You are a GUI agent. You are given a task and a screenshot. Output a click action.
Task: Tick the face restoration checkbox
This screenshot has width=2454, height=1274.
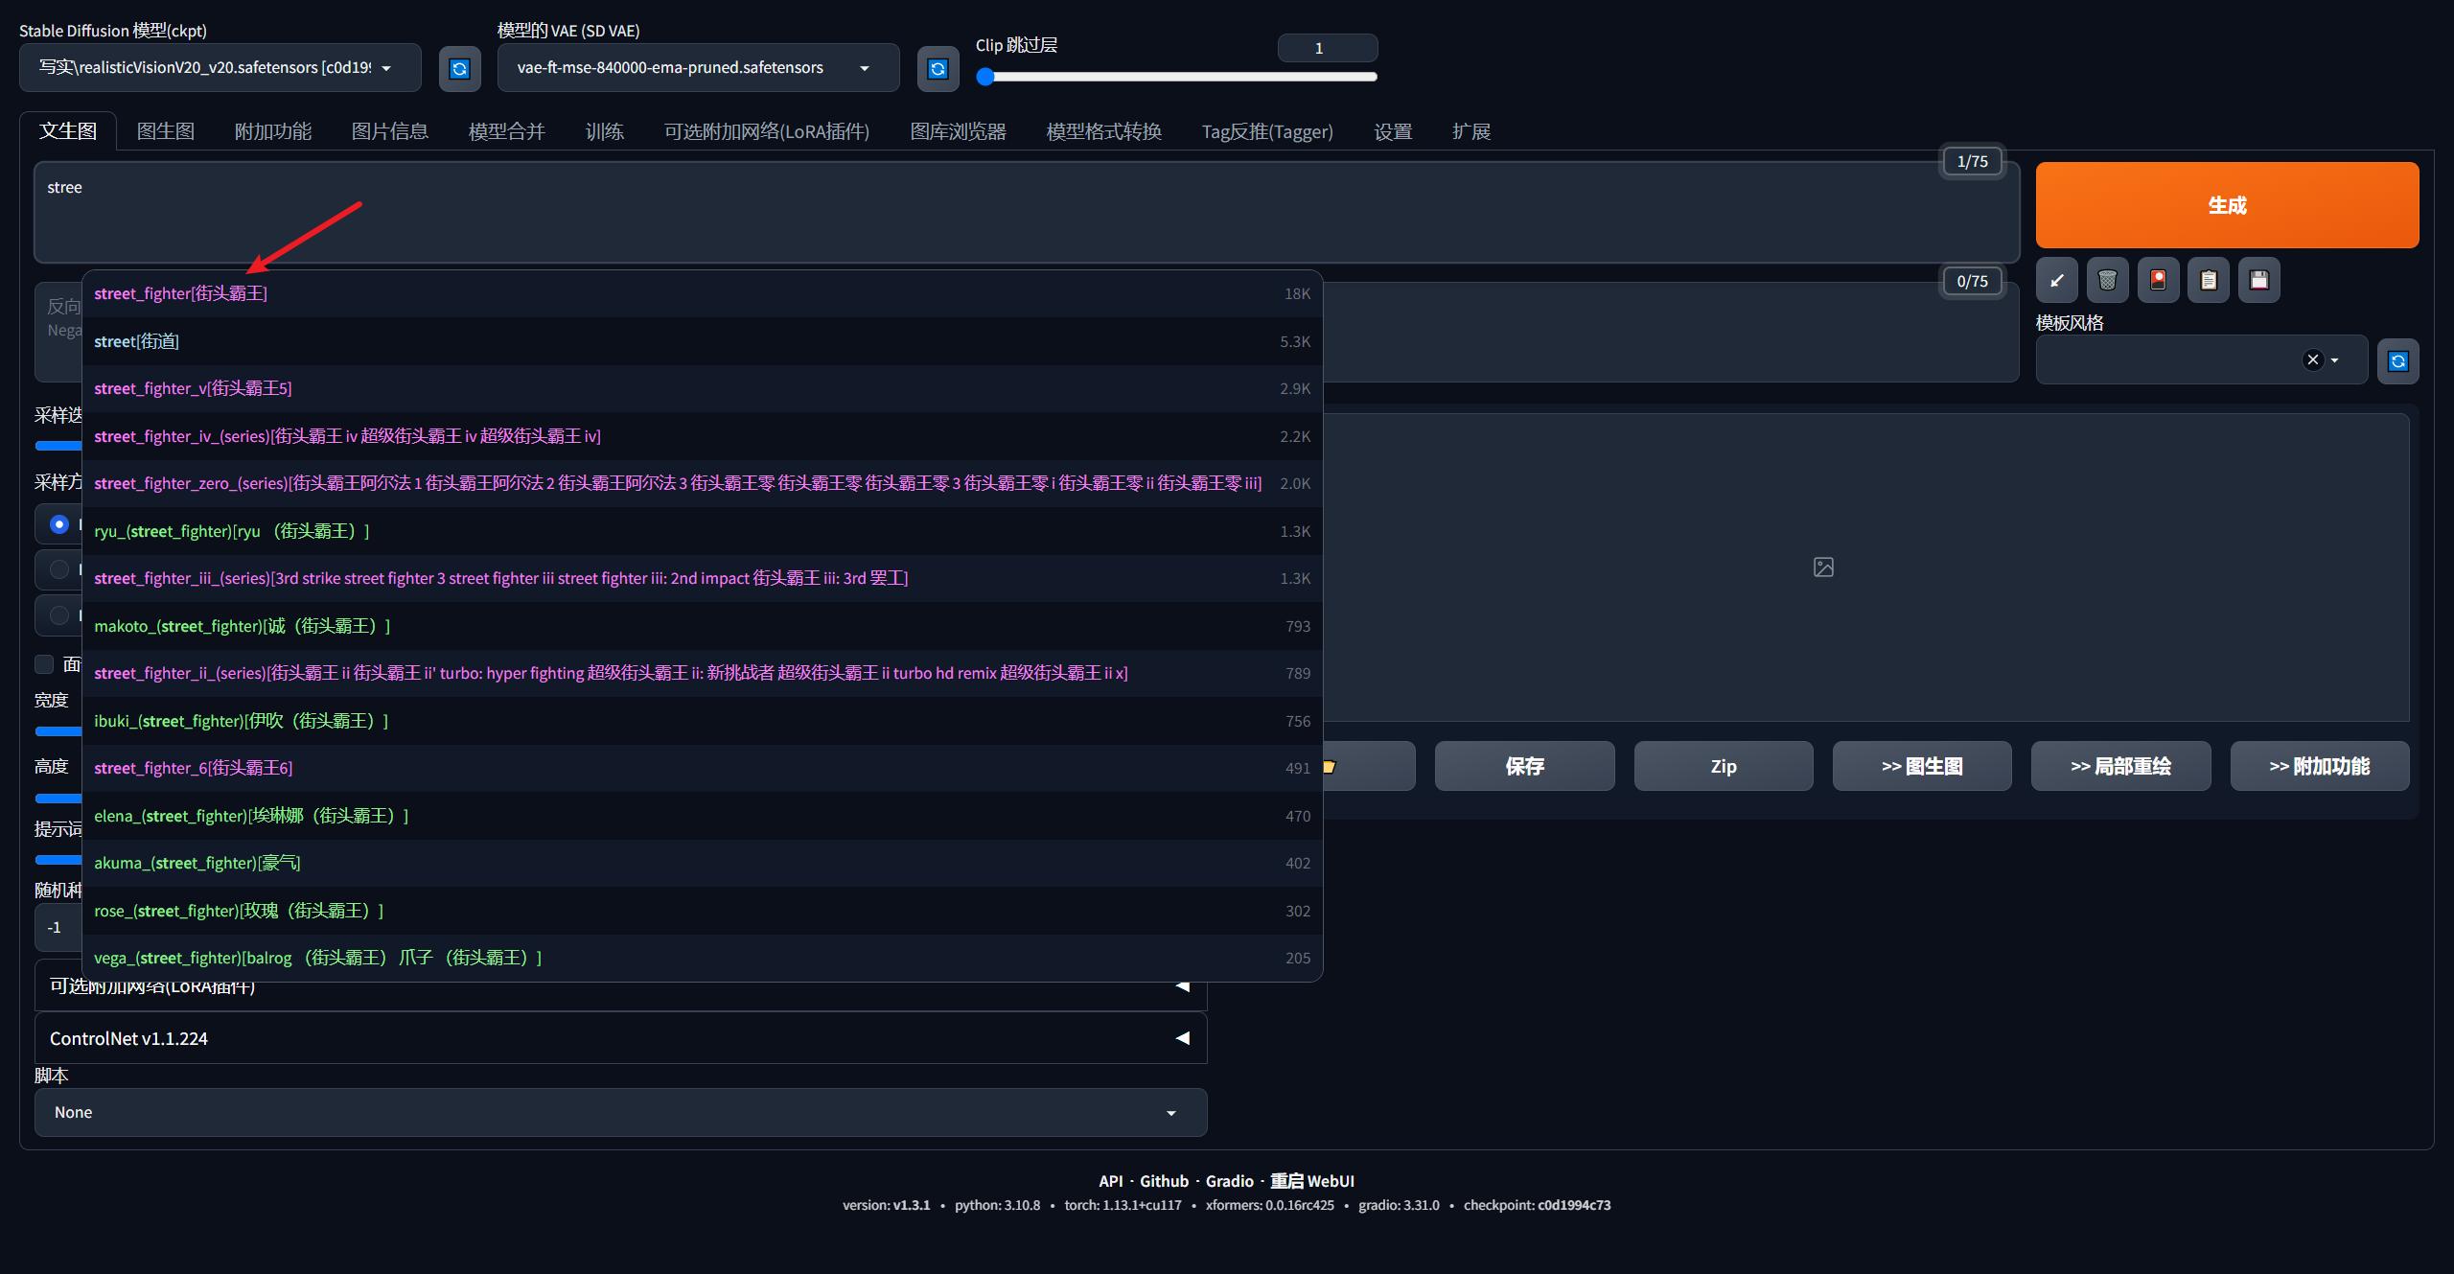(x=44, y=664)
